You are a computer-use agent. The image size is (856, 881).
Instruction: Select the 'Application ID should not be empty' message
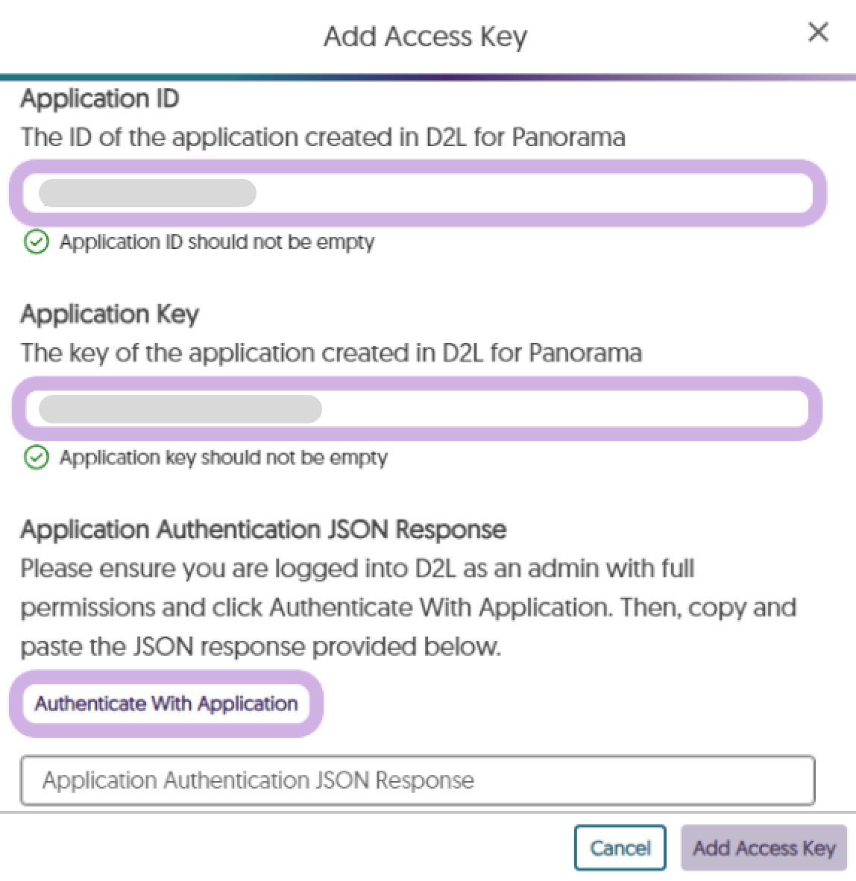pos(217,241)
